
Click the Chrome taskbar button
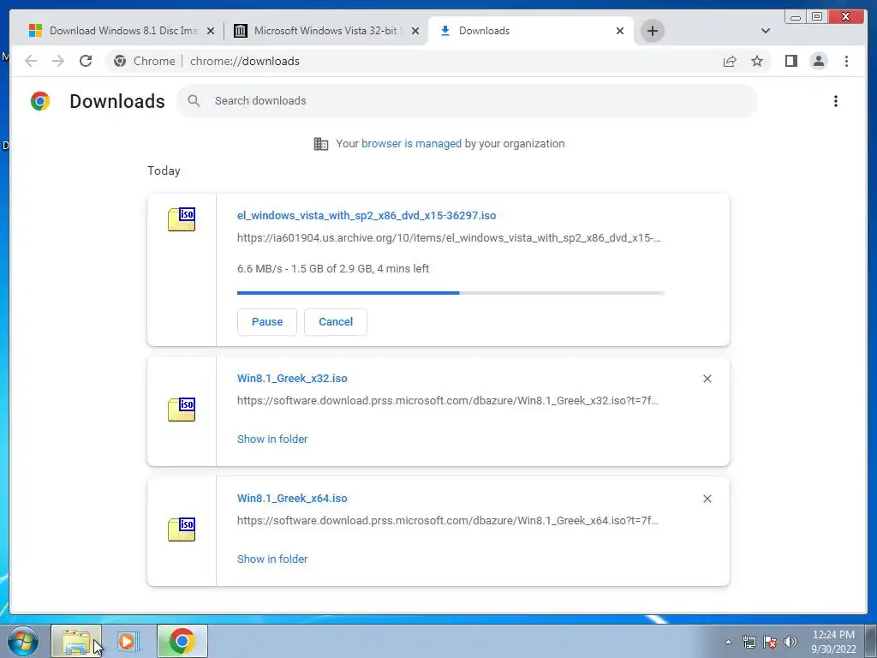coord(182,641)
